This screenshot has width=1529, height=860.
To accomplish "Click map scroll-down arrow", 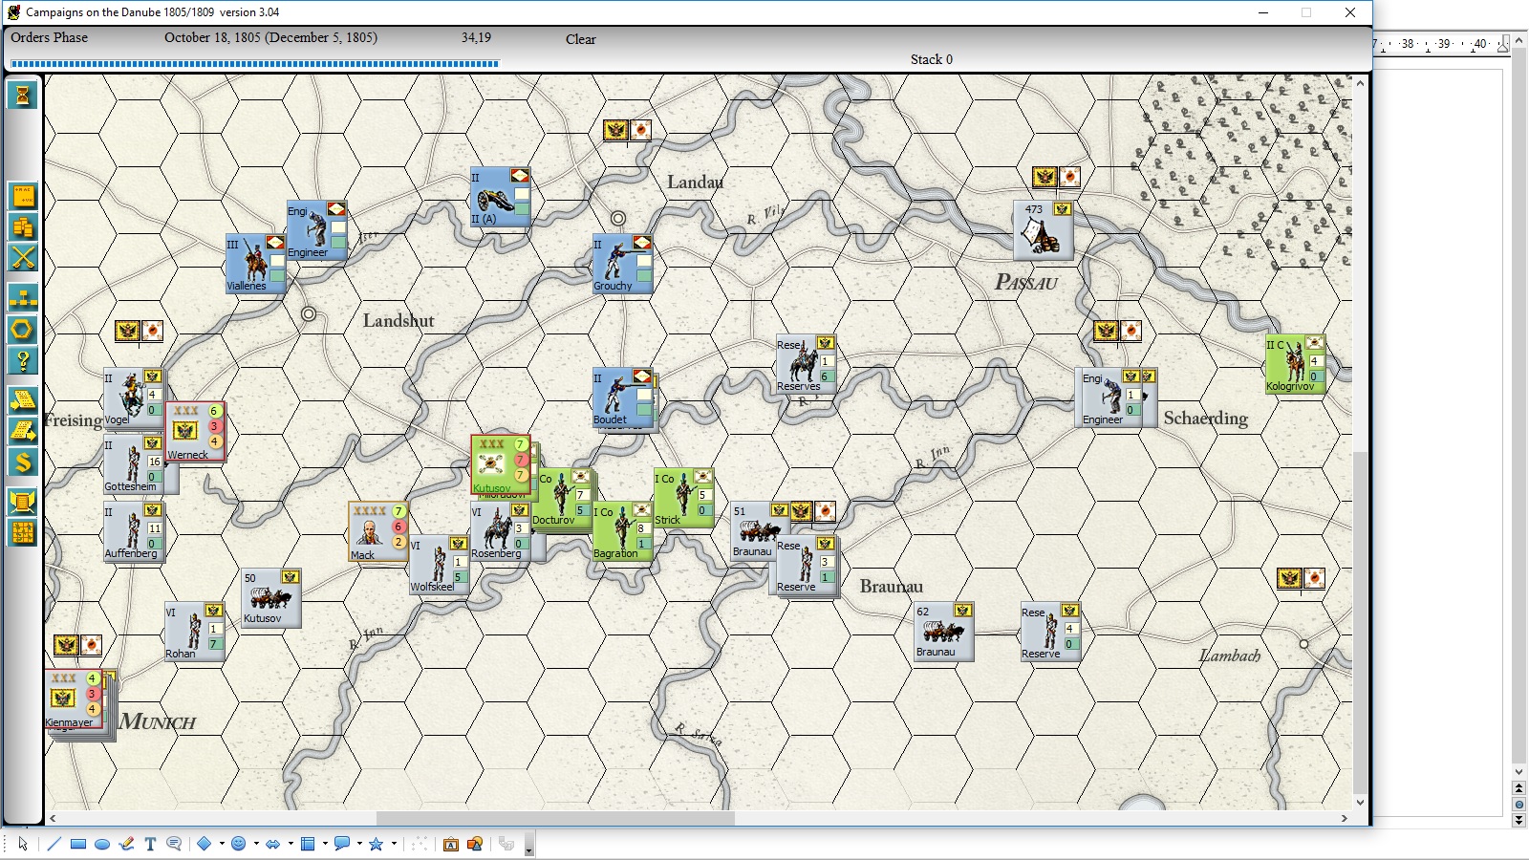I will (x=1360, y=803).
